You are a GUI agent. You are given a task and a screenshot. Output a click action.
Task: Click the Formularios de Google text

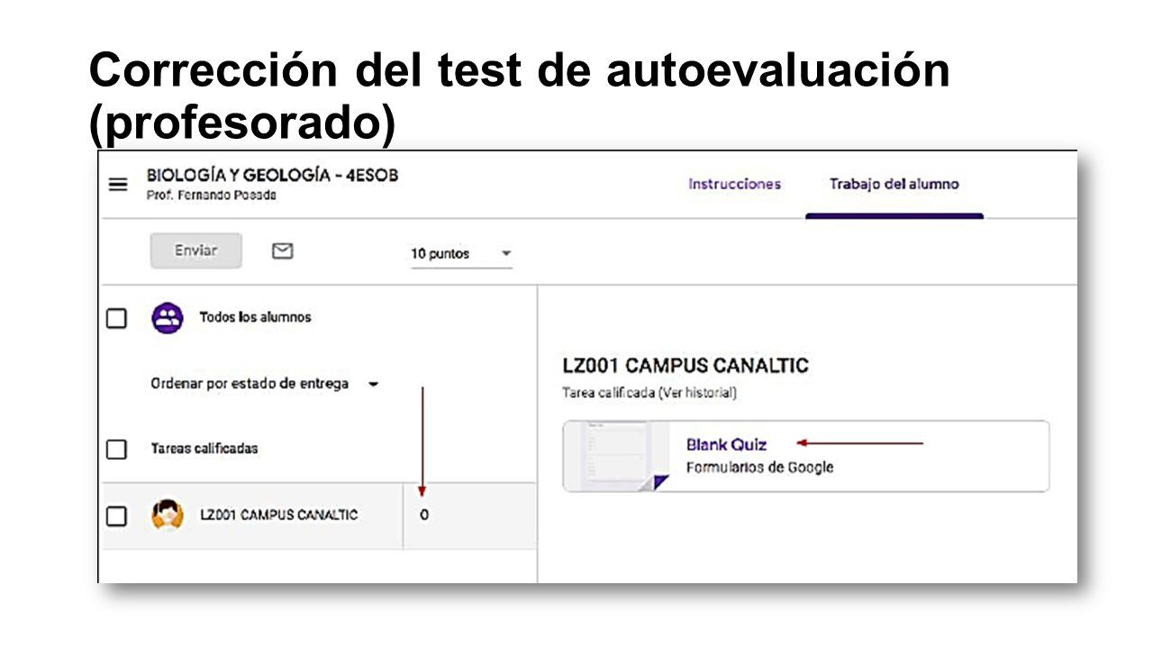point(759,468)
